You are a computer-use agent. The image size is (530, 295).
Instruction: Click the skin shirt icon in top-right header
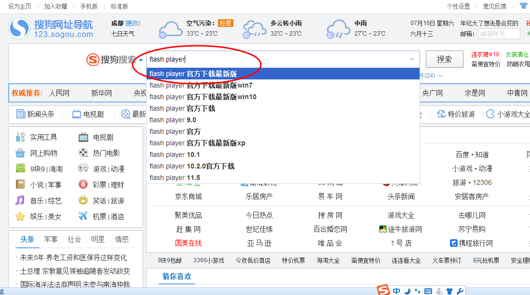(524, 6)
